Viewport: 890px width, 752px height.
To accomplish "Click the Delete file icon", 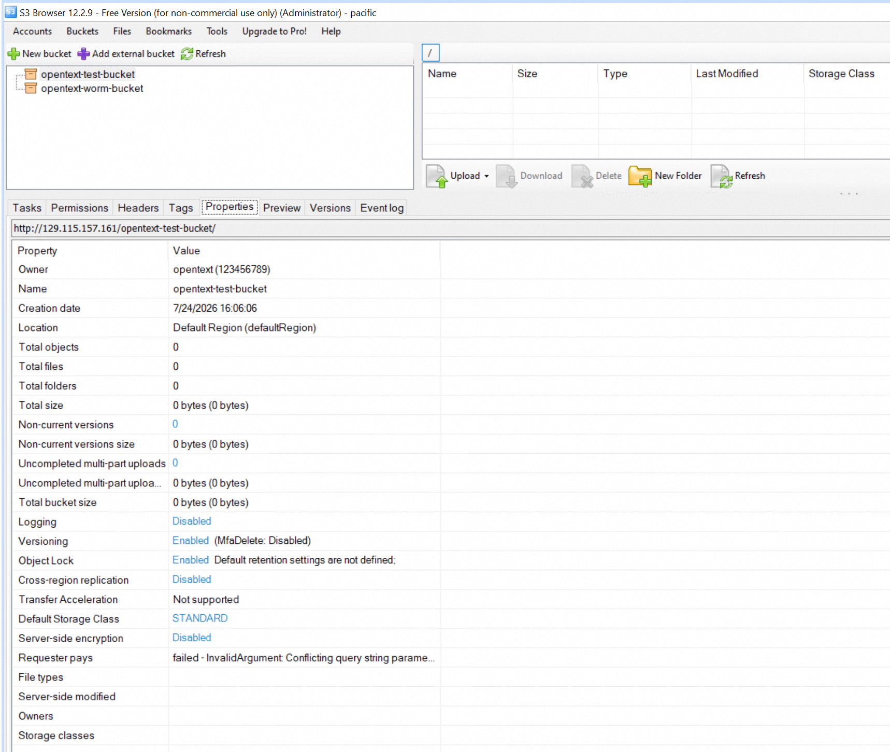I will (582, 176).
